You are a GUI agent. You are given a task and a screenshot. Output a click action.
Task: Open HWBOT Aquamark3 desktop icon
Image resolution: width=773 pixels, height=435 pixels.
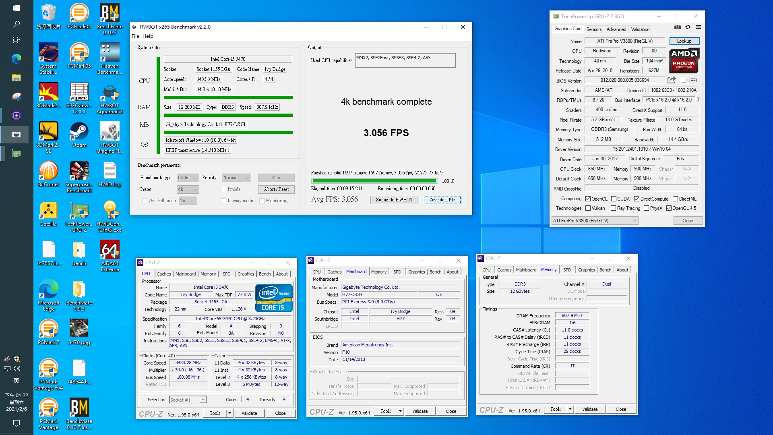pos(110,99)
